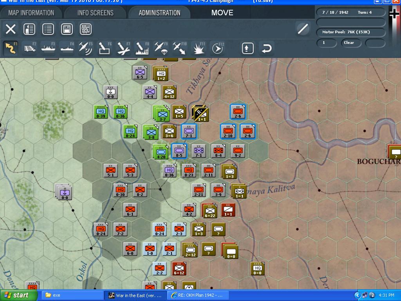Screen dimensions: 401x301
Task: Select the F8 bomb city icon
Action: (142, 48)
